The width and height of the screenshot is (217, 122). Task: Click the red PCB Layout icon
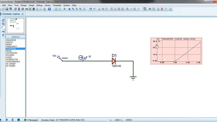pos(23,9)
